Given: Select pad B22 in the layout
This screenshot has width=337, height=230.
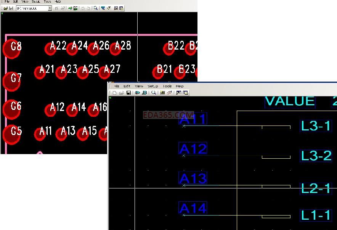Looking at the screenshot, I should [x=169, y=49].
